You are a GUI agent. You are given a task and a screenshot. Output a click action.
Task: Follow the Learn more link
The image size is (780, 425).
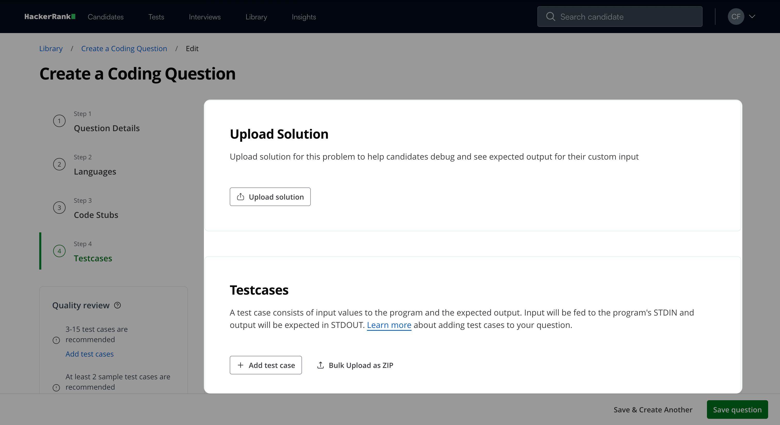(x=389, y=325)
